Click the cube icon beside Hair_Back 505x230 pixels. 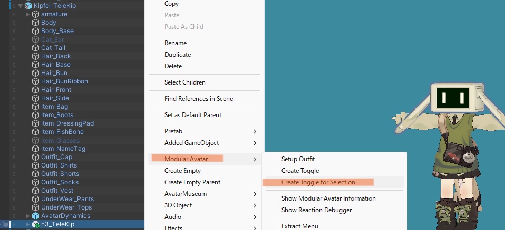click(x=36, y=56)
